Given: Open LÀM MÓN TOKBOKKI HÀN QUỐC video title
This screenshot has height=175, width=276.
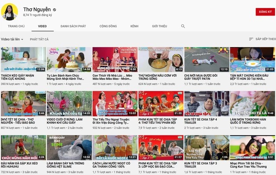Looking at the screenshot, I should tap(248, 121).
